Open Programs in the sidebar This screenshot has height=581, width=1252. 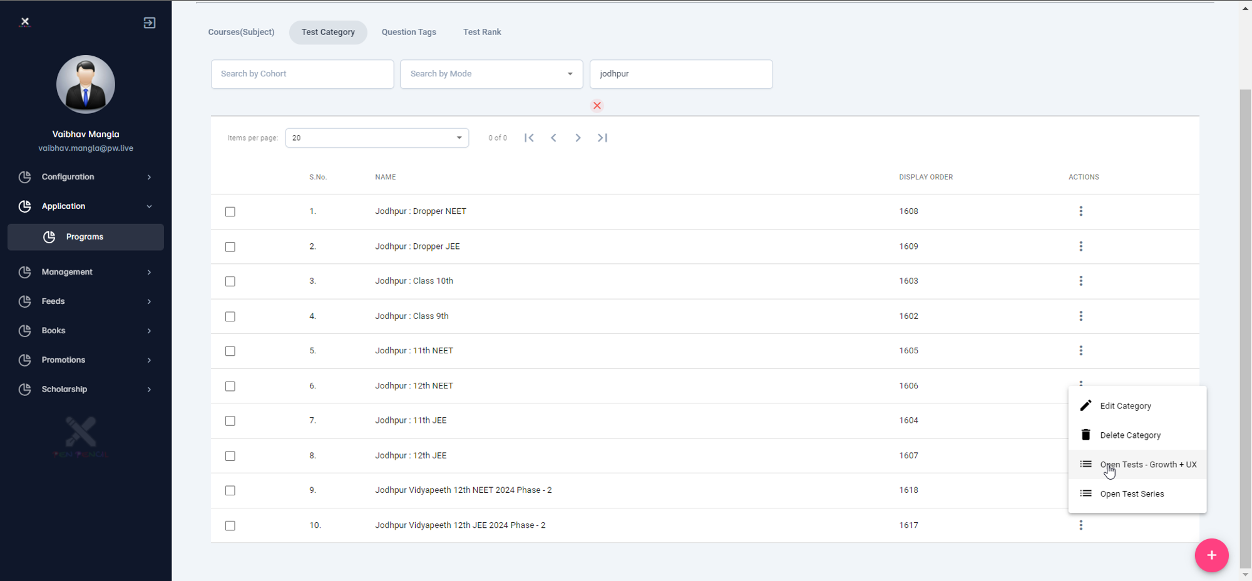[85, 237]
